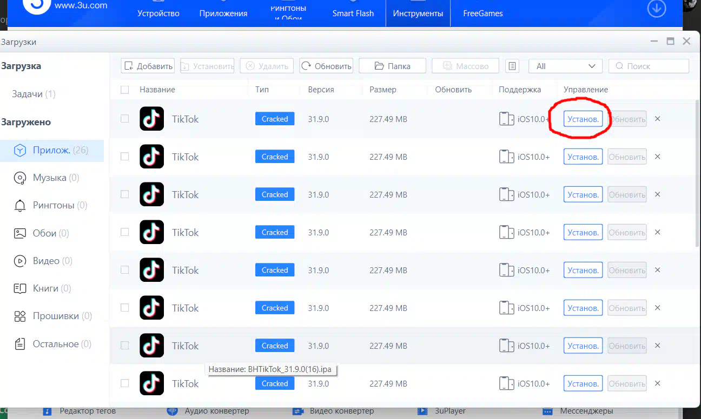Click TikTok app icon in first row
The width and height of the screenshot is (701, 419).
tap(152, 119)
